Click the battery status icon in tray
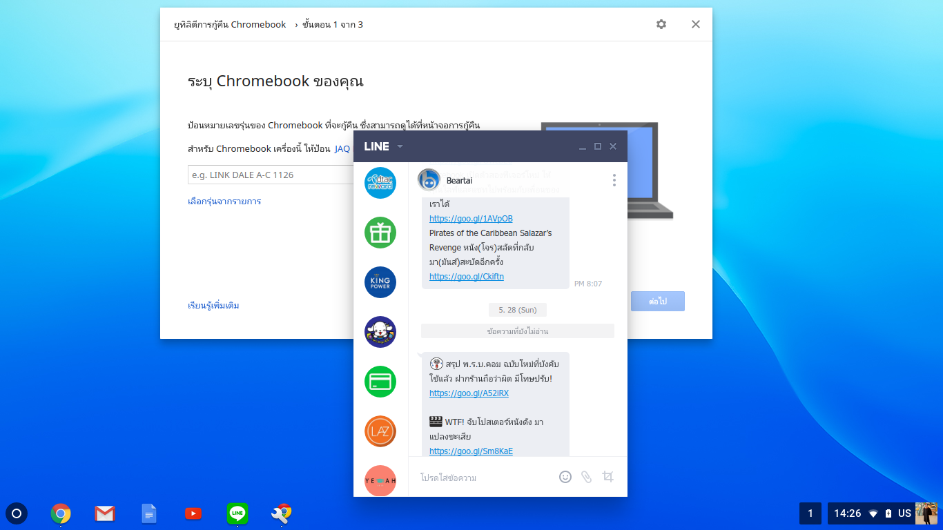Viewport: 943px width, 530px height. click(x=888, y=513)
